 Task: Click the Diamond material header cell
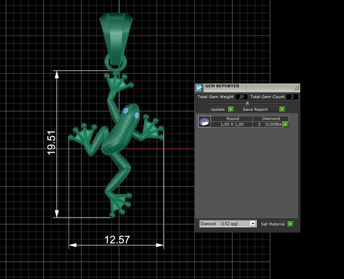pyautogui.click(x=271, y=119)
